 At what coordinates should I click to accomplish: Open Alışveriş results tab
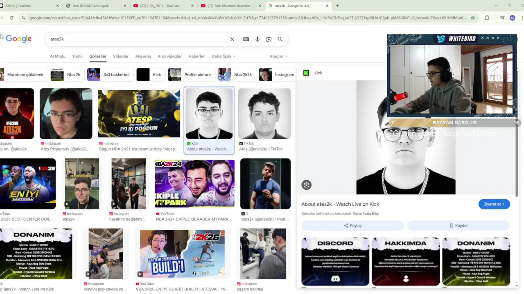click(x=143, y=56)
